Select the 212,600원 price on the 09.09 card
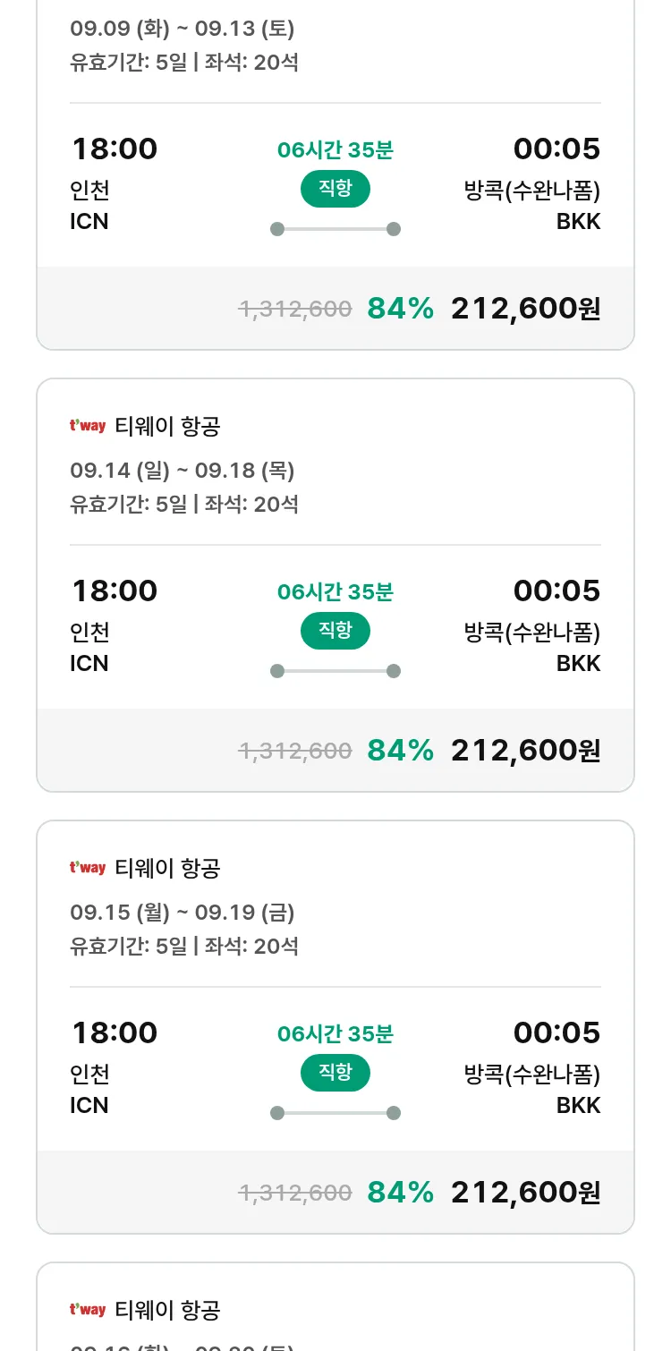This screenshot has width=671, height=1351. (525, 309)
